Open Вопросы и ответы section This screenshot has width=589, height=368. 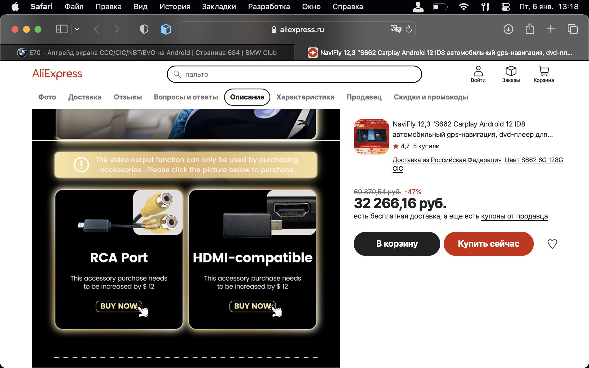tap(186, 97)
